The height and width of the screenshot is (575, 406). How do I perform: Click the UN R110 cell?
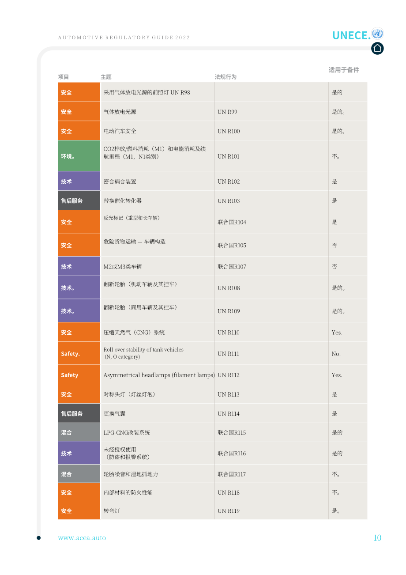pyautogui.click(x=271, y=332)
